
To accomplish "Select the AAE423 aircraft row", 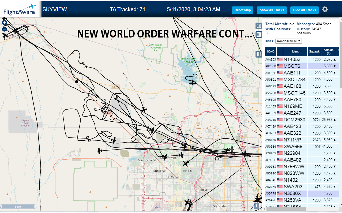I will 302,126.
